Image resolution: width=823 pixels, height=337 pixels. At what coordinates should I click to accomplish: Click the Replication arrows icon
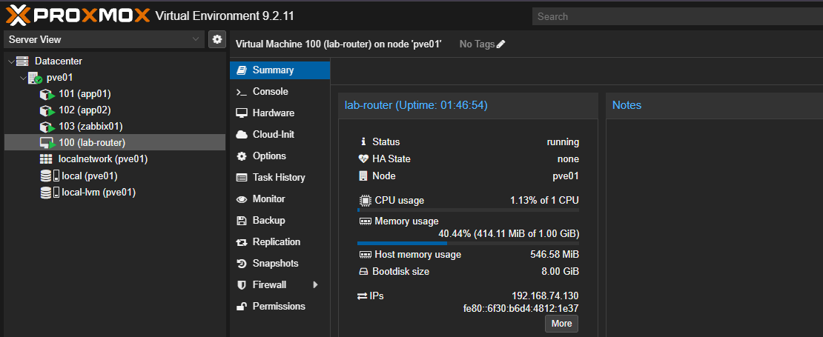click(x=242, y=242)
